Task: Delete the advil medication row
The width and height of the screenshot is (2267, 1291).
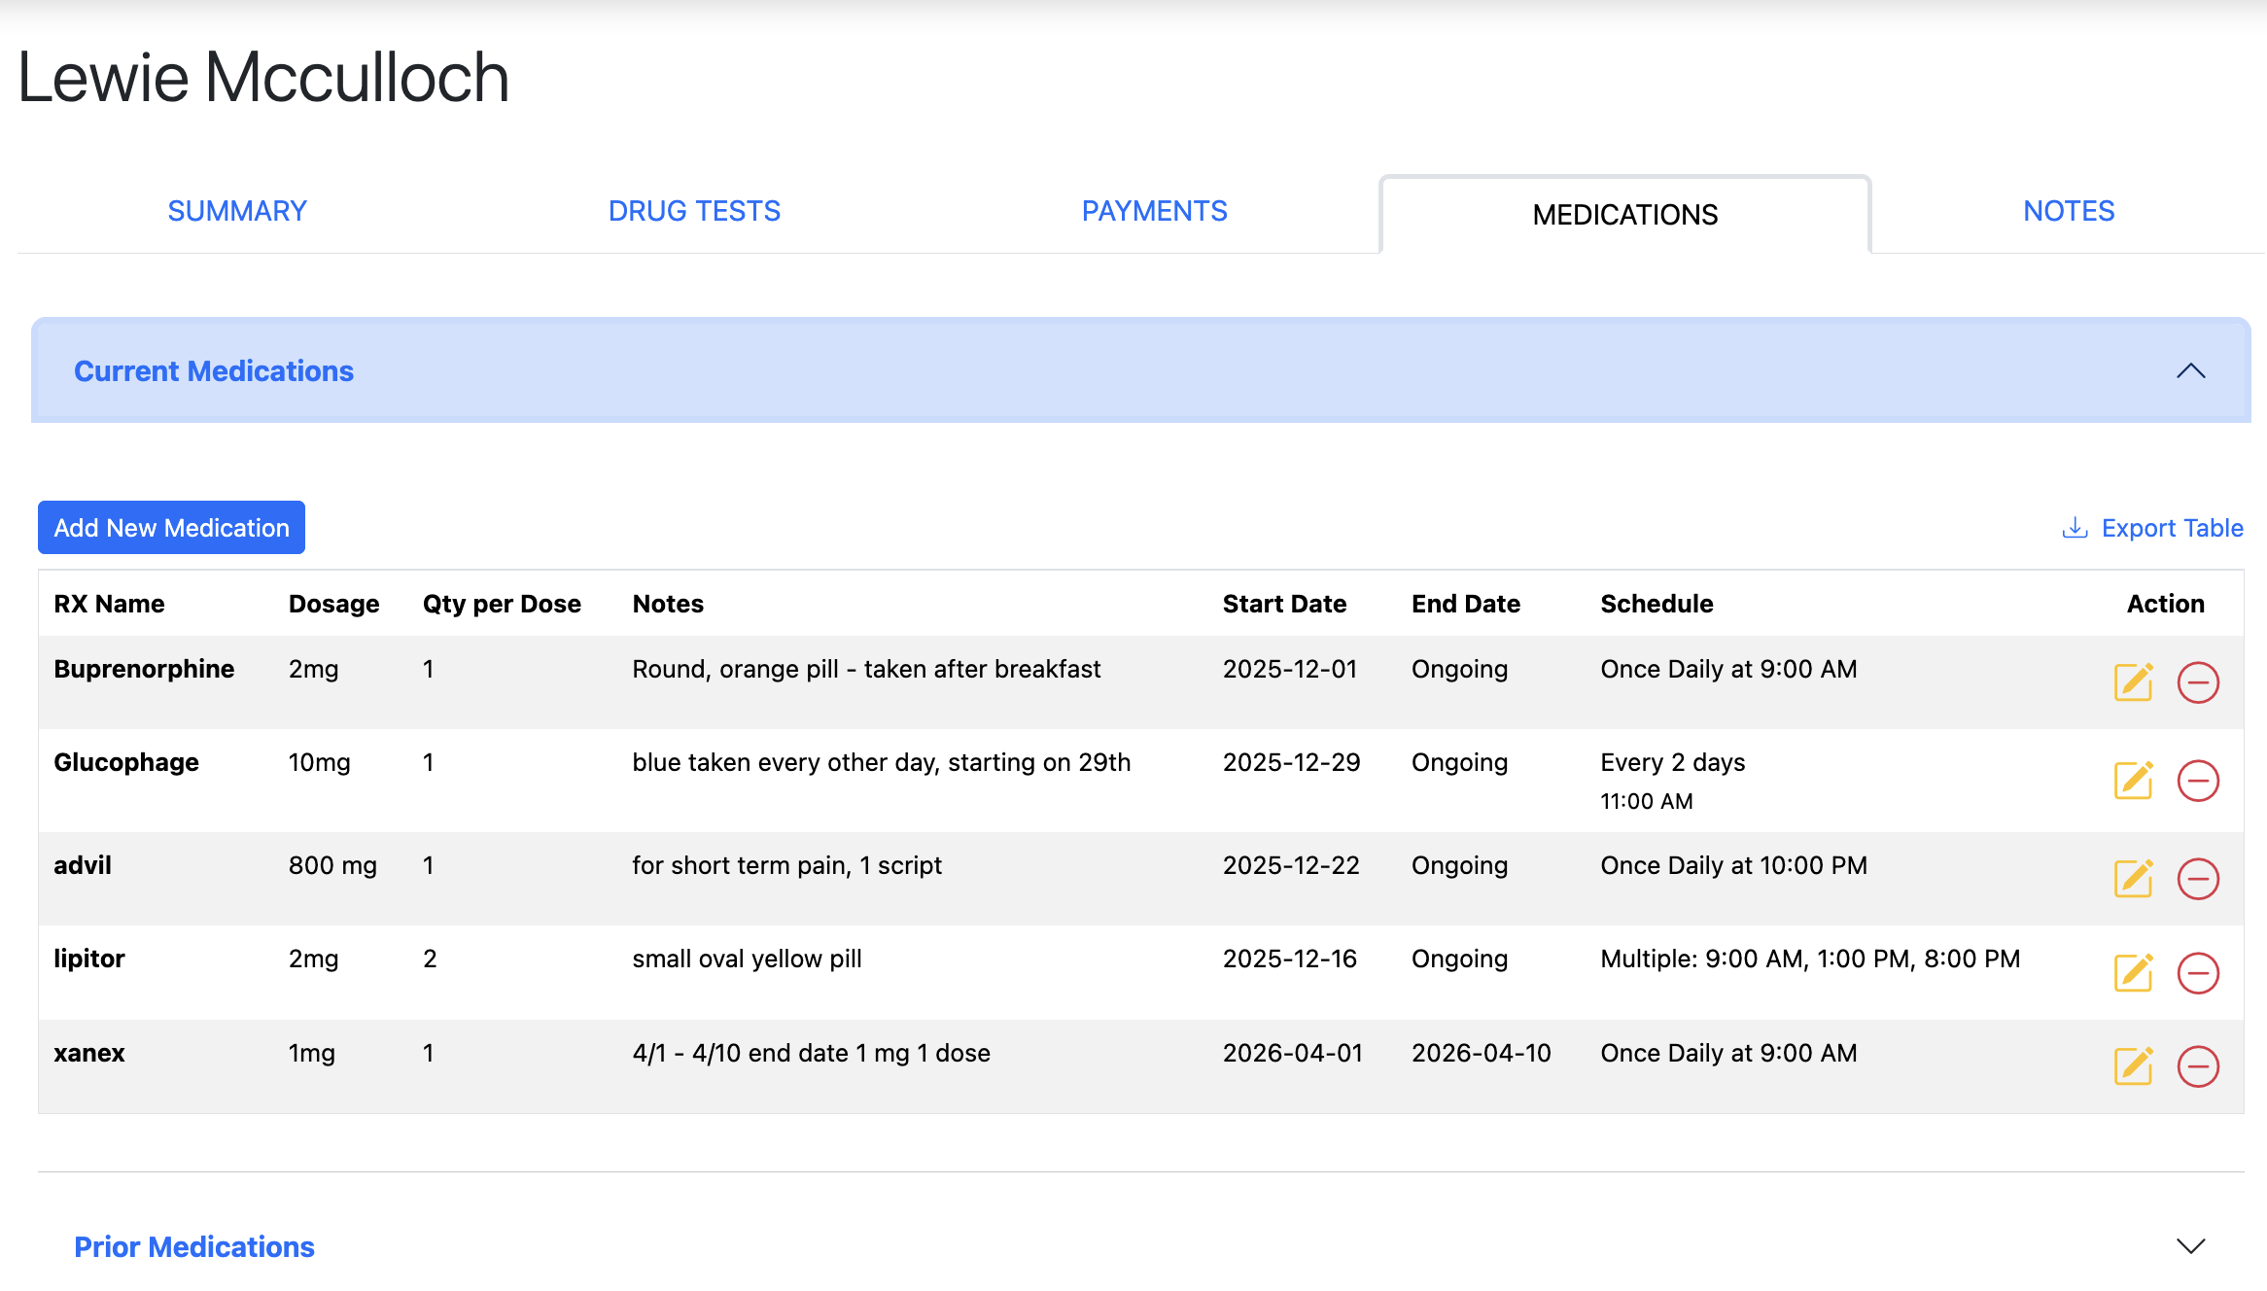Action: pos(2199,878)
